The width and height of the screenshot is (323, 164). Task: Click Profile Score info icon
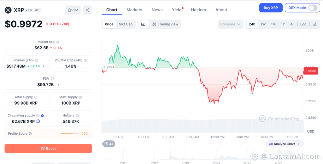[30, 133]
